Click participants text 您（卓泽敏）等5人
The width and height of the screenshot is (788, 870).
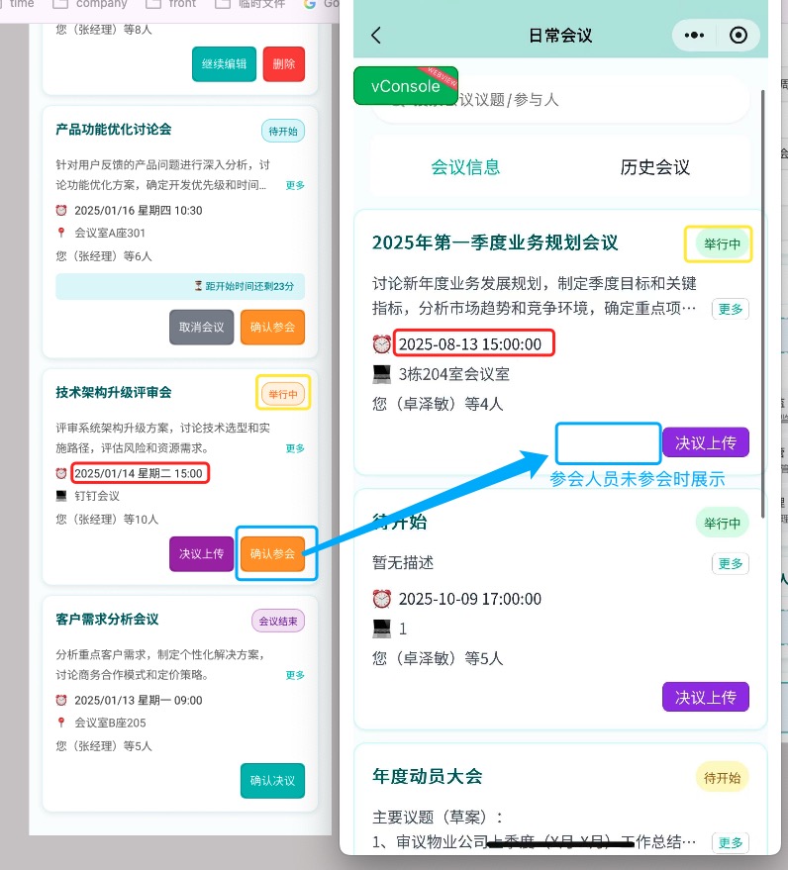pyautogui.click(x=438, y=658)
